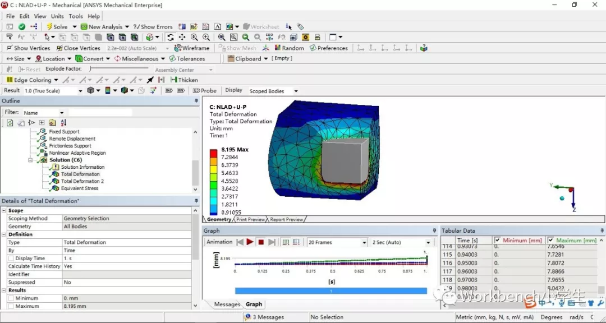Click the outline filter text field
The height and width of the screenshot is (323, 606).
[100, 112]
